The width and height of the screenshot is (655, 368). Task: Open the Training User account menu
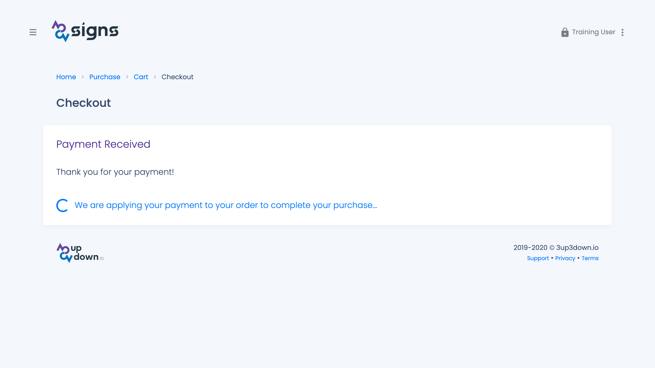pos(594,32)
